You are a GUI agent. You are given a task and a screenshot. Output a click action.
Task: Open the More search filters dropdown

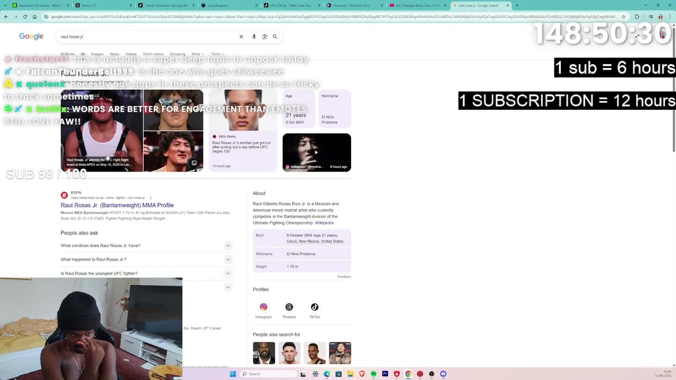197,54
